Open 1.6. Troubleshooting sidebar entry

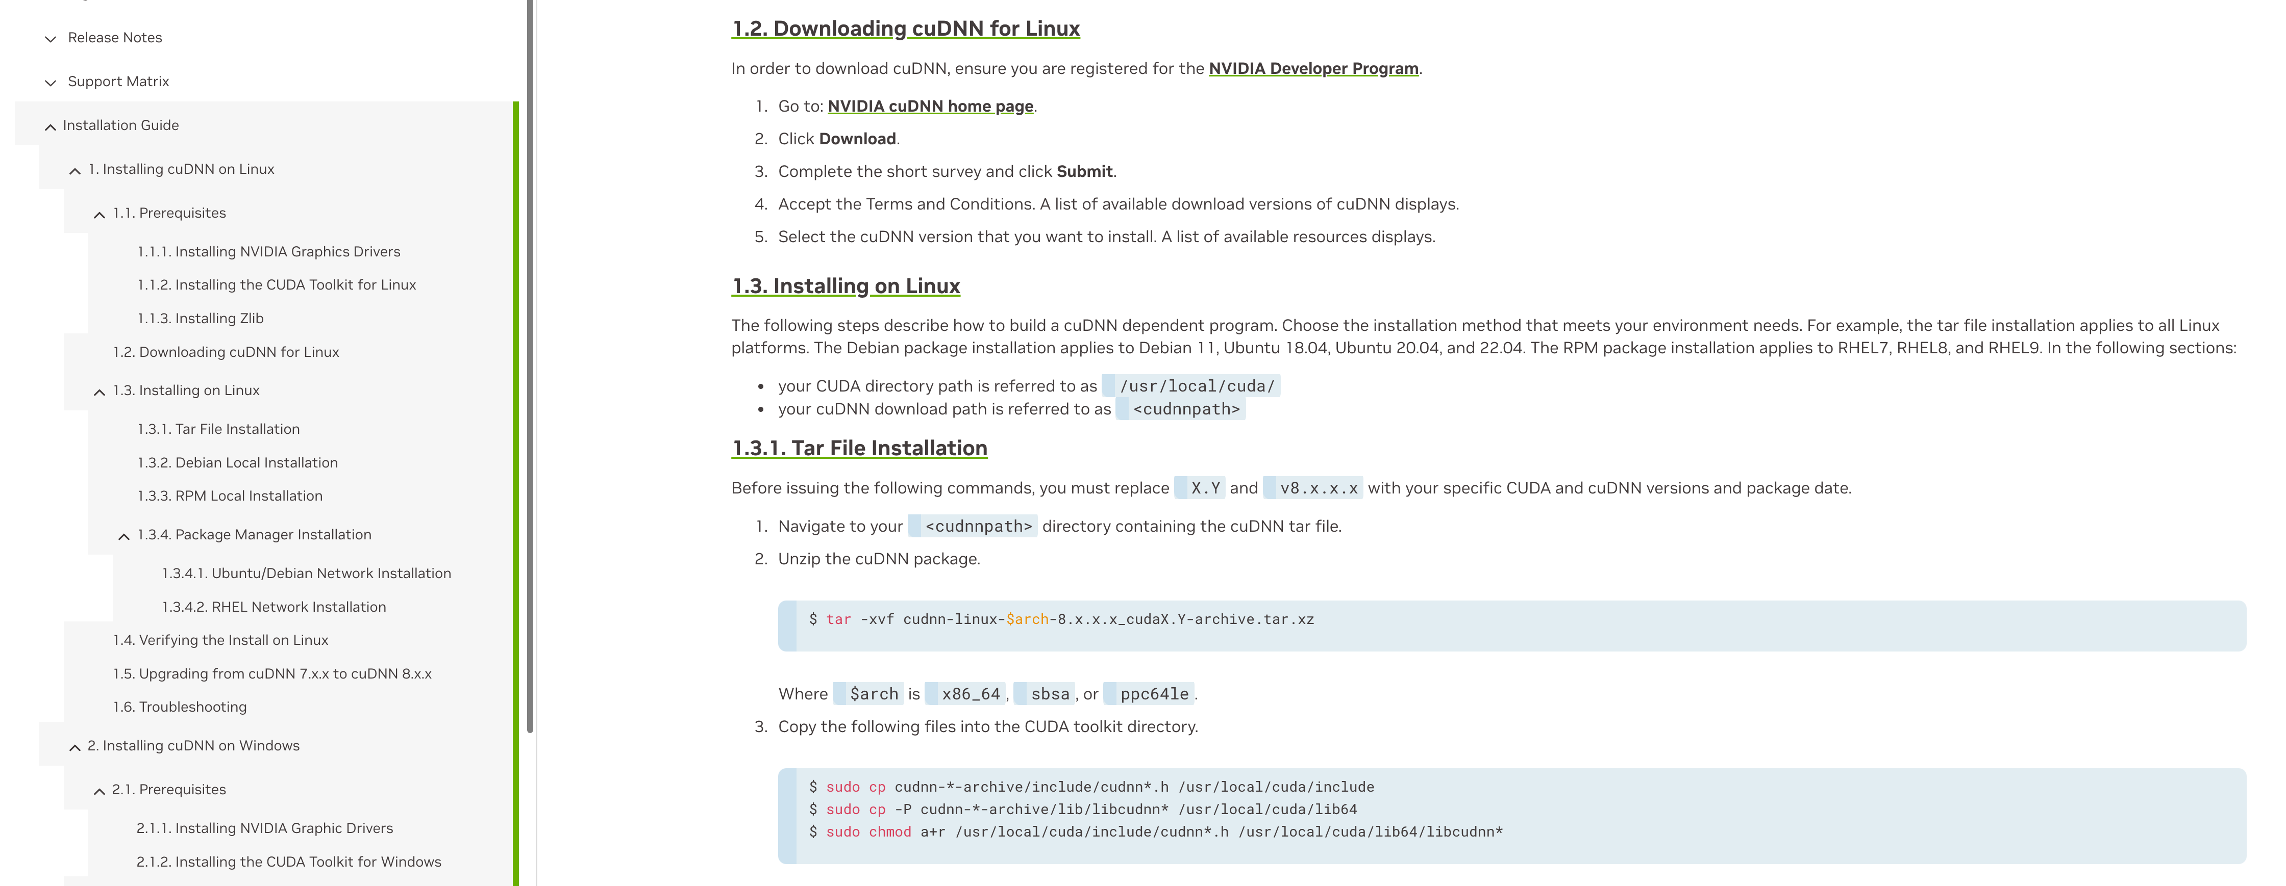pos(179,707)
